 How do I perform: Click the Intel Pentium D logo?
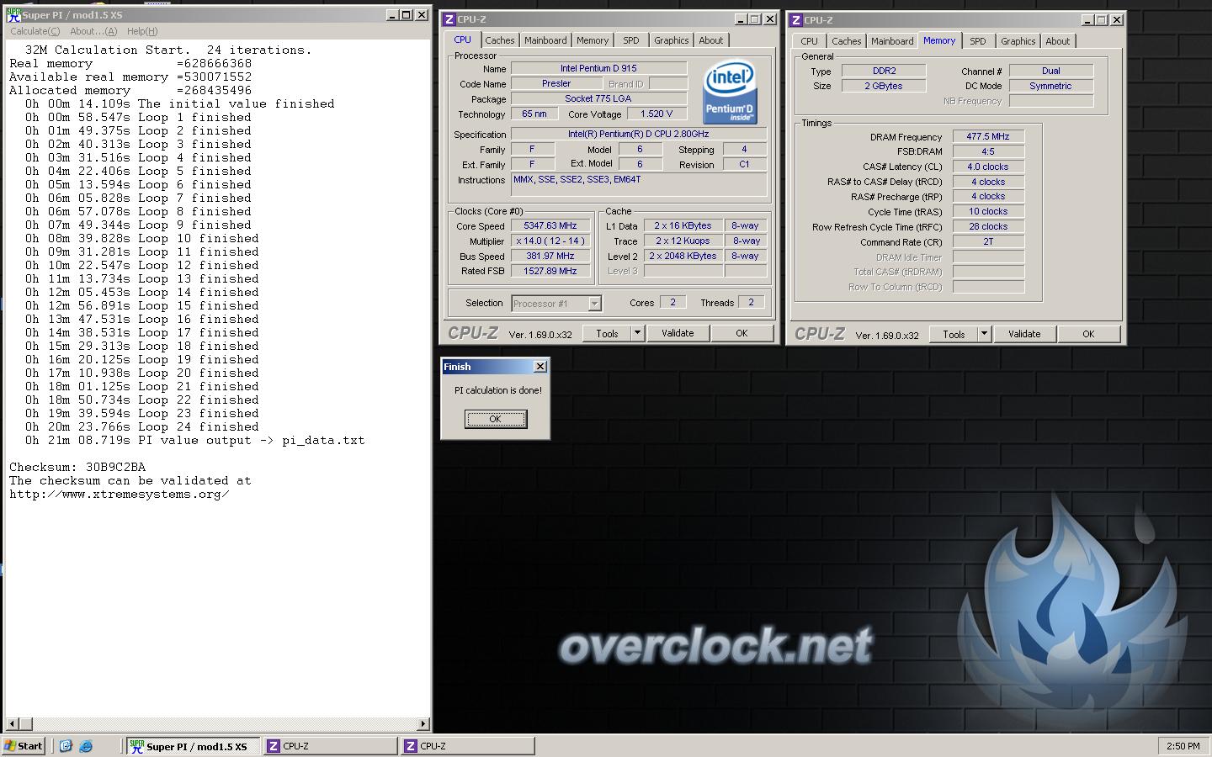[x=730, y=92]
